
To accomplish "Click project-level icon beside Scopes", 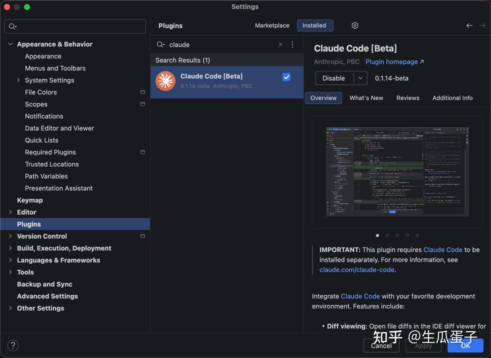I will 142,104.
